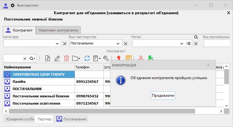Select the Партнер tab at the bottom
The height and width of the screenshot is (127, 233).
click(x=44, y=119)
